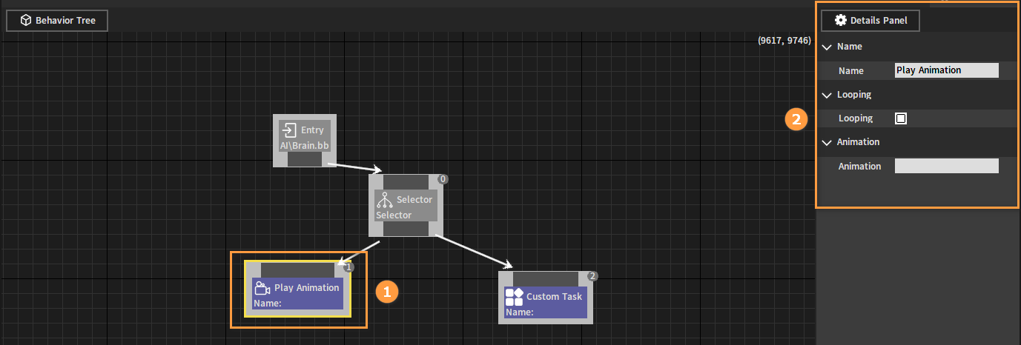Collapse the Animation section chevron
The height and width of the screenshot is (345, 1021).
pyautogui.click(x=827, y=142)
